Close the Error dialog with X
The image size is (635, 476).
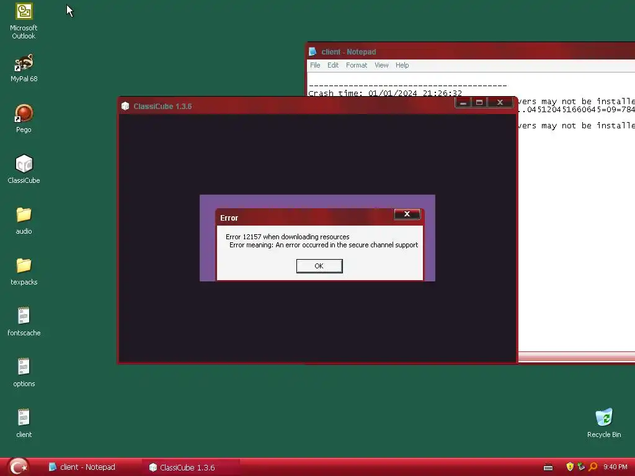(407, 214)
